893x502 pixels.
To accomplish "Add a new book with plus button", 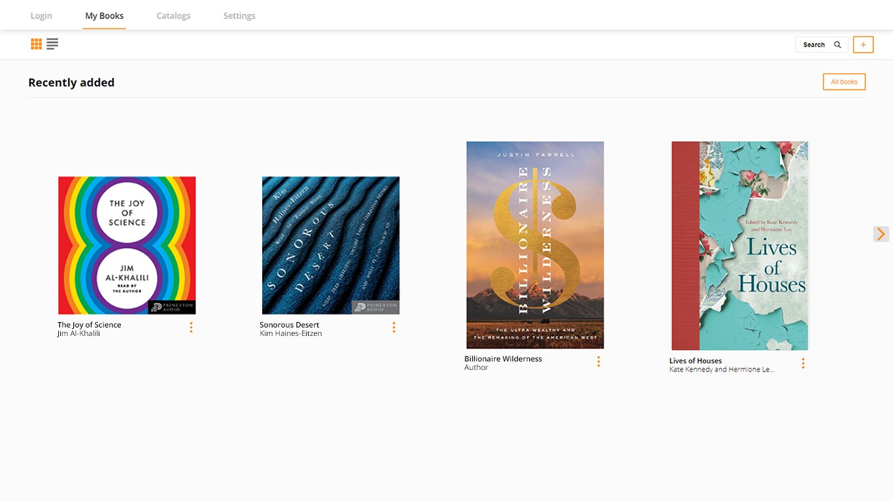I will (863, 44).
